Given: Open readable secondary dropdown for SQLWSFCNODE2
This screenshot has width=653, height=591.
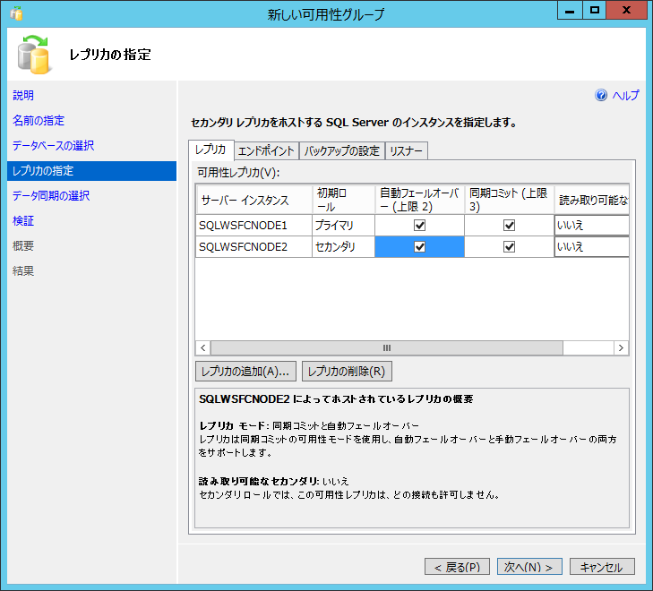Looking at the screenshot, I should pos(591,247).
